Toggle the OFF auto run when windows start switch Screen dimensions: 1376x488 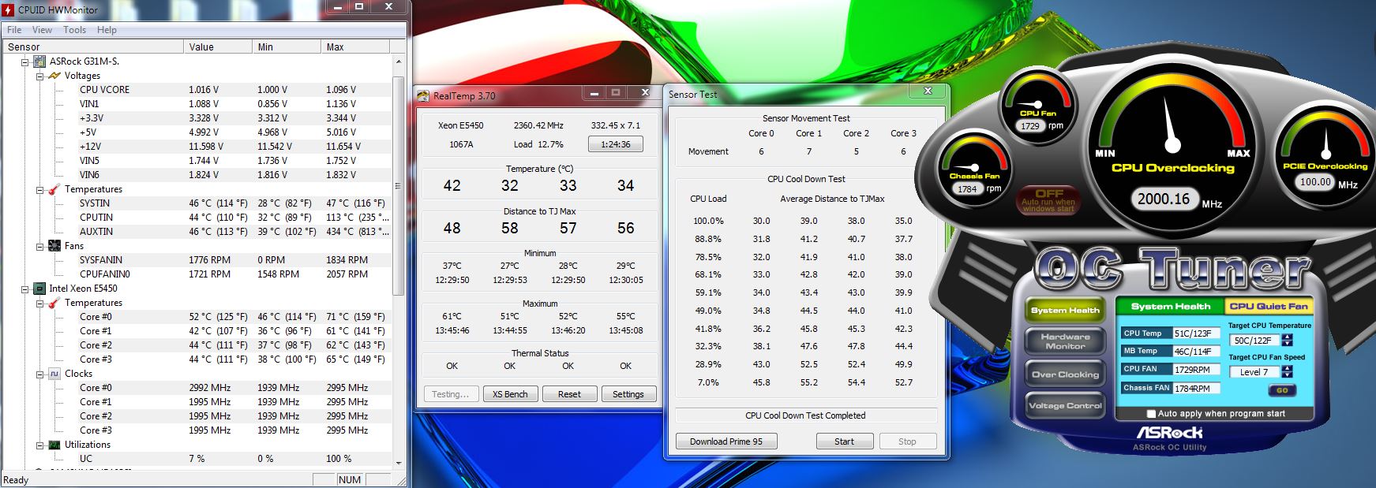[1048, 200]
